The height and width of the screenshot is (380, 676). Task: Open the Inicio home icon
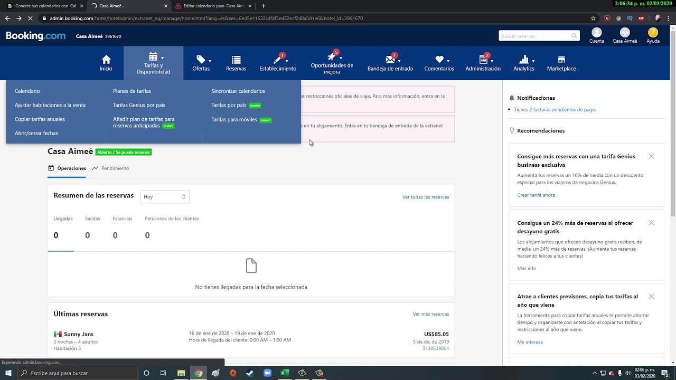tap(106, 60)
